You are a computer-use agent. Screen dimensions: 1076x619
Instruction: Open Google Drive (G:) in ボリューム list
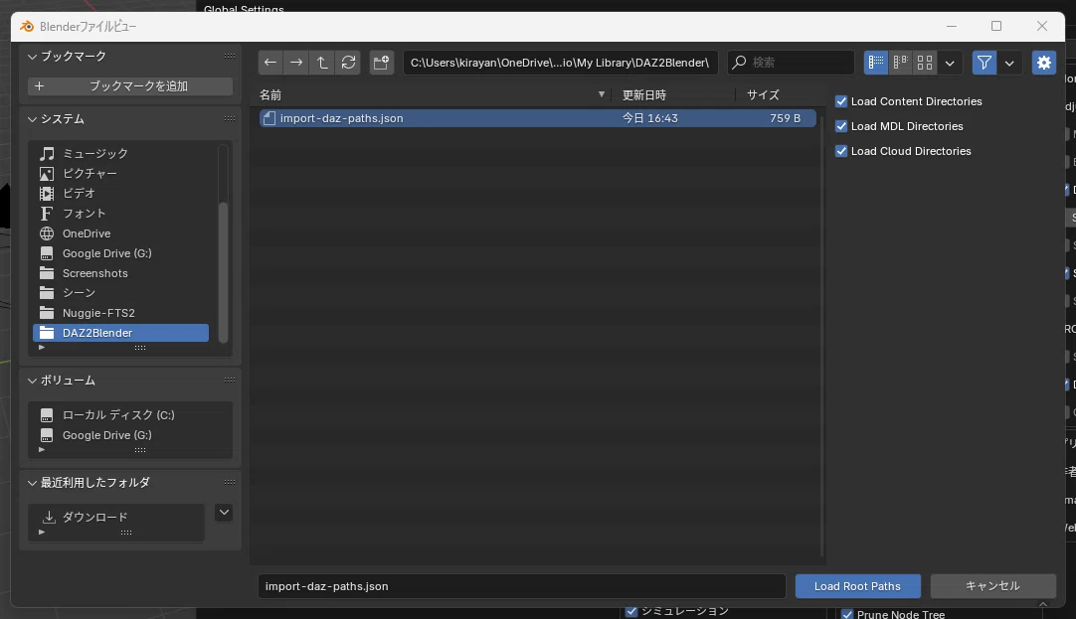point(130,434)
